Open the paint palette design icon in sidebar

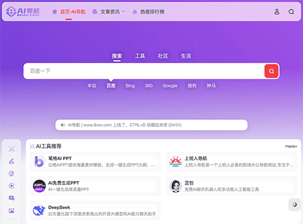click(x=12, y=174)
